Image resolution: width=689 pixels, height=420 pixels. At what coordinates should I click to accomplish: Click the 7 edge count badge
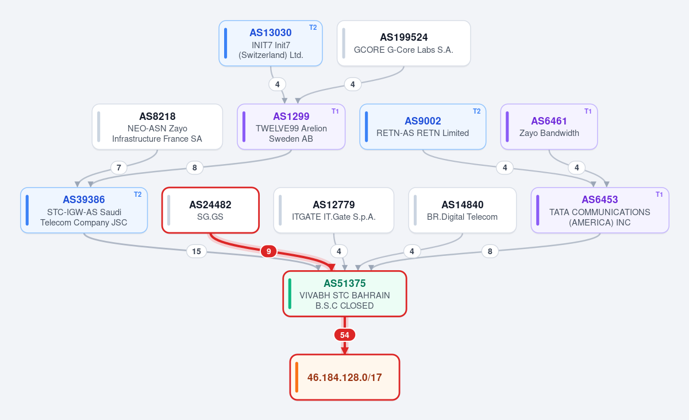(x=118, y=168)
